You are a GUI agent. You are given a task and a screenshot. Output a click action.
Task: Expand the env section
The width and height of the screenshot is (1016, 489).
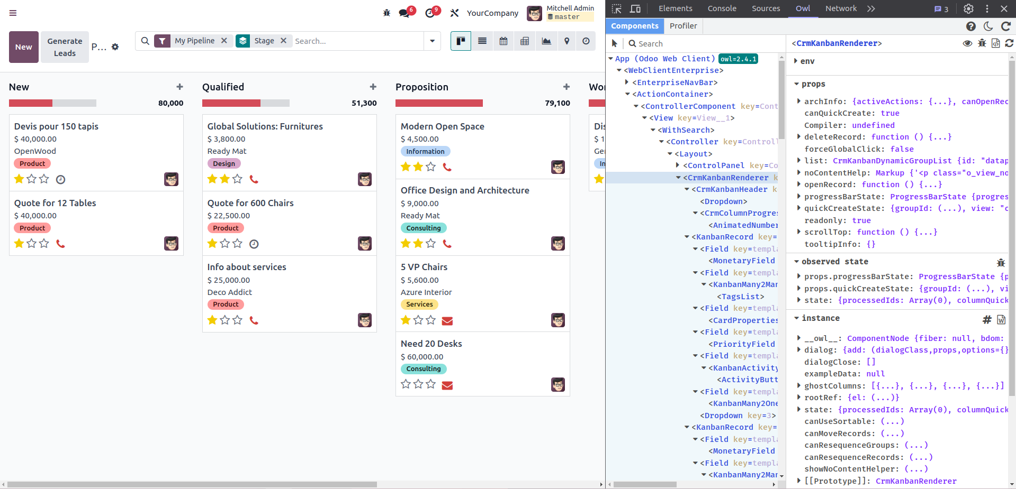click(796, 61)
